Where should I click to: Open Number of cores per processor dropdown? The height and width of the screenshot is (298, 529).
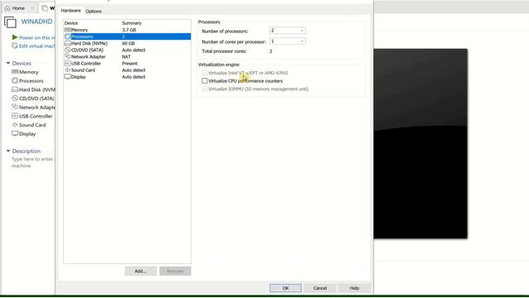point(288,41)
